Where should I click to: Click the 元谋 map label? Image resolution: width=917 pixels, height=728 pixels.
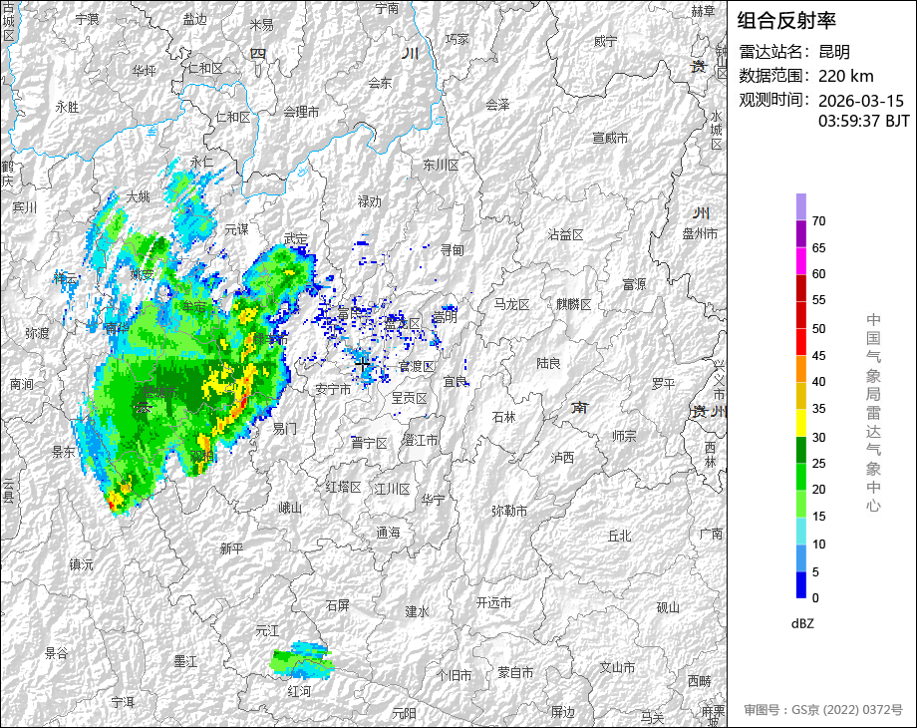tap(237, 229)
